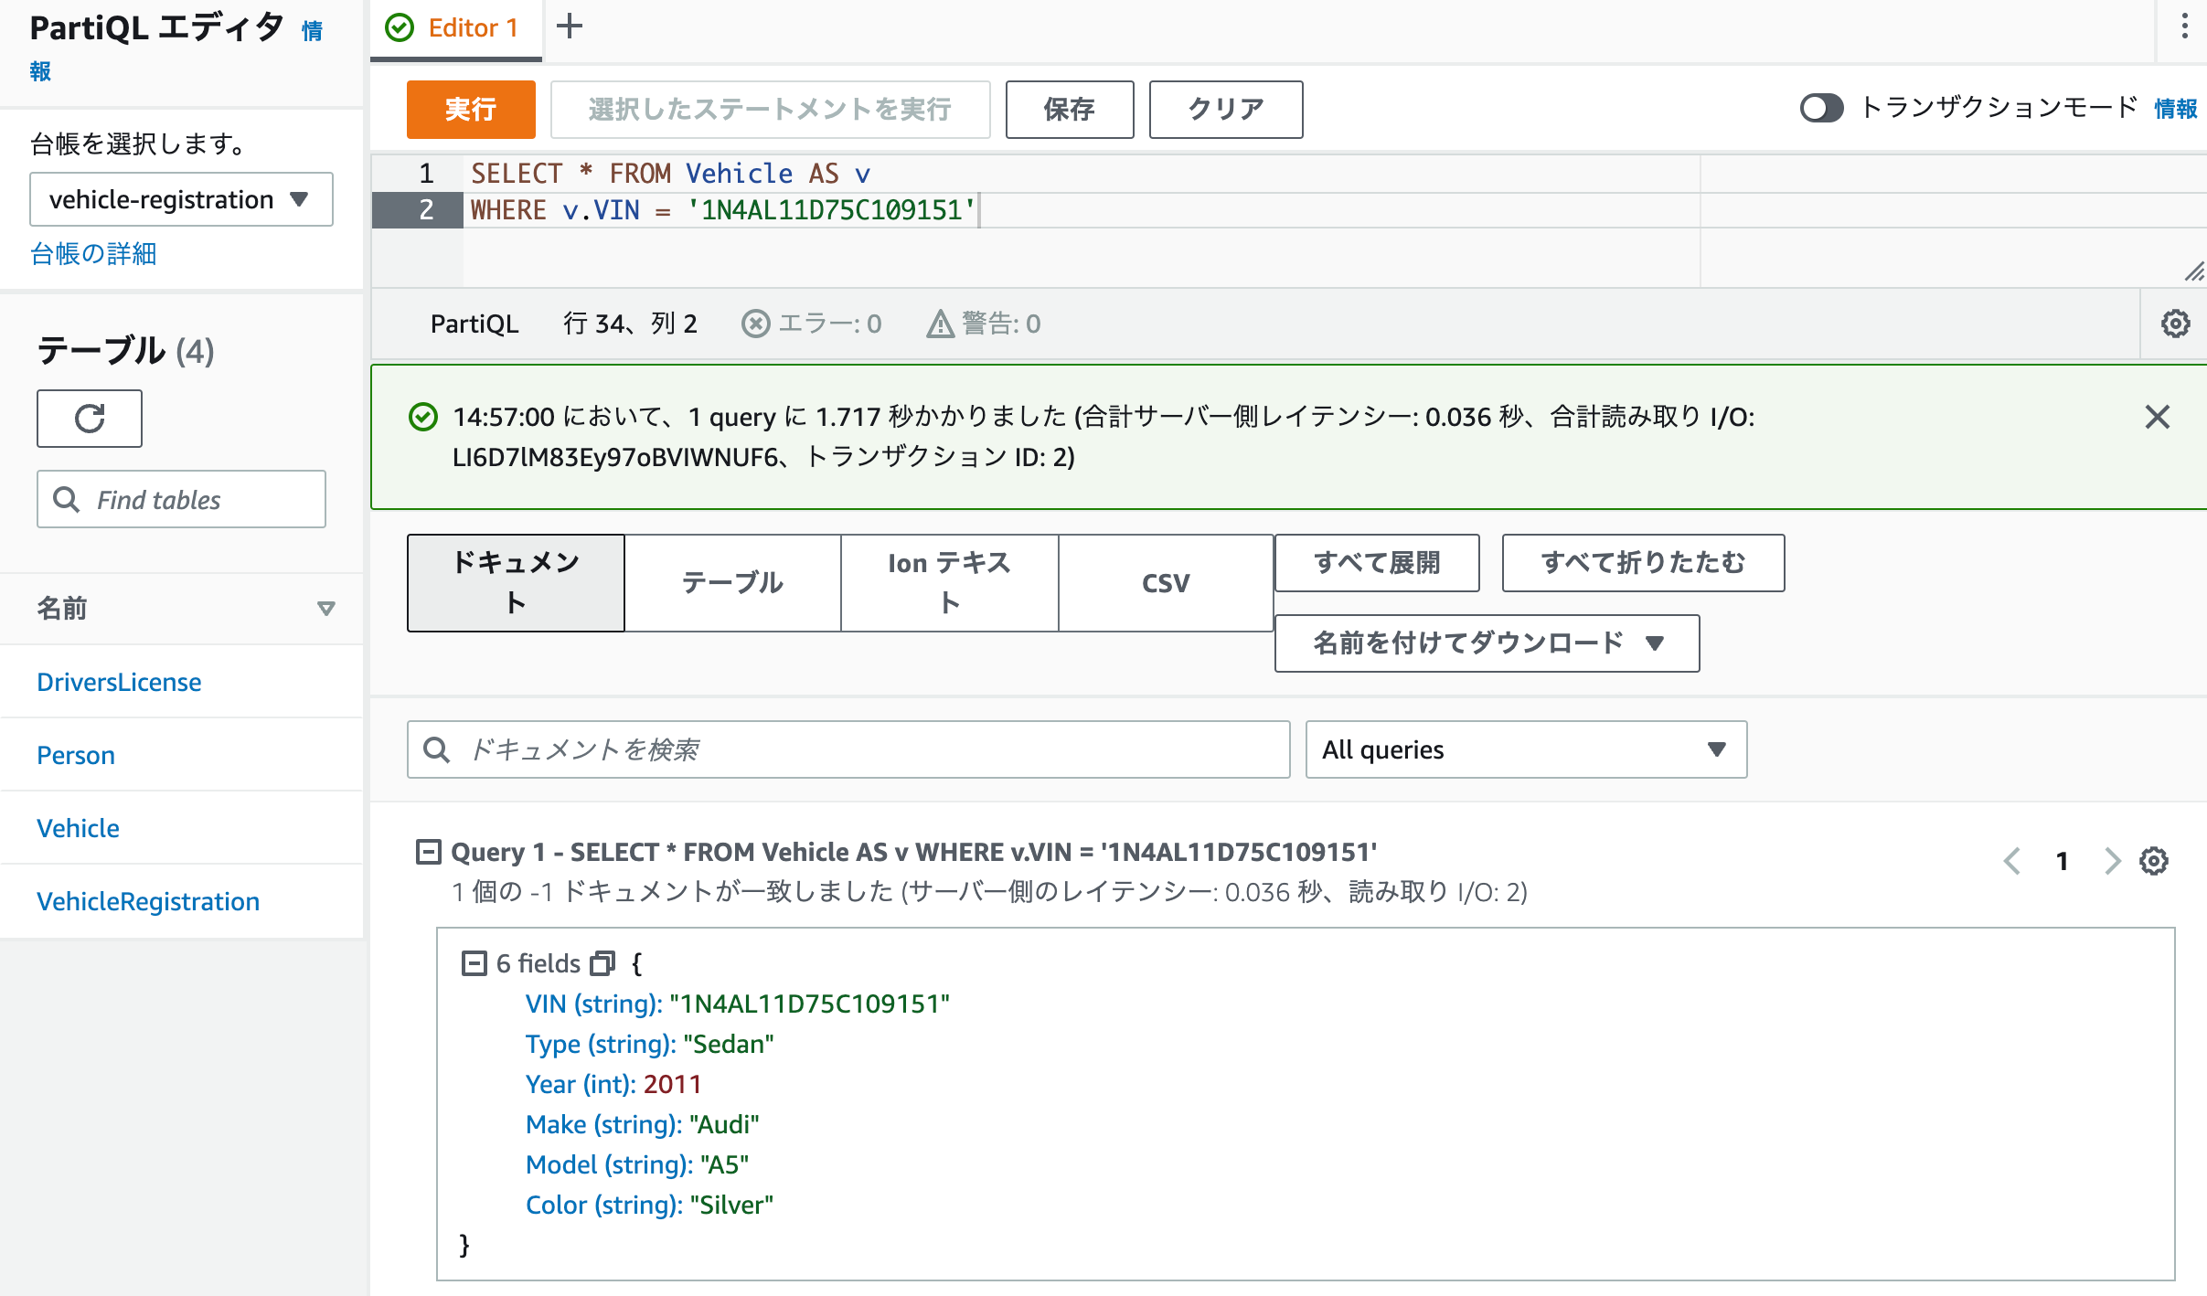The height and width of the screenshot is (1296, 2207).
Task: Collapse the 6 fields document
Action: pyautogui.click(x=474, y=963)
